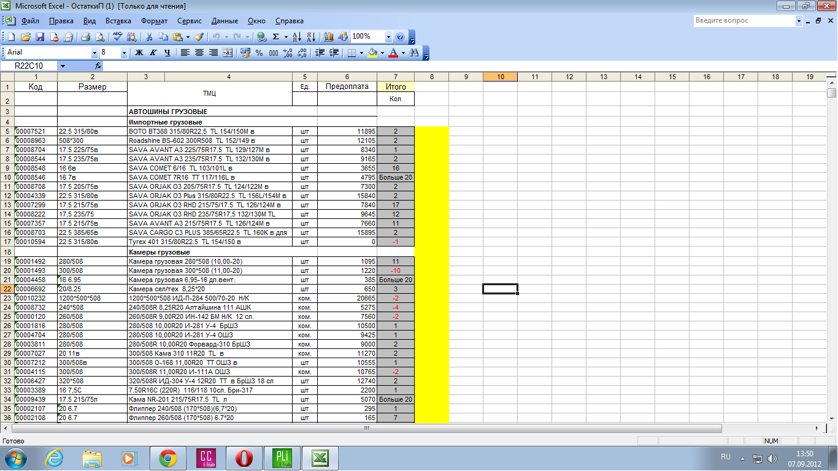The height and width of the screenshot is (471, 838).
Task: Open the Правка menu
Action: click(x=61, y=21)
